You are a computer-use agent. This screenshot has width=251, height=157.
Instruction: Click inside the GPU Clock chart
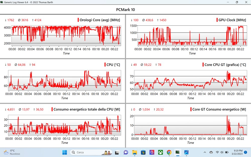pos(192,36)
